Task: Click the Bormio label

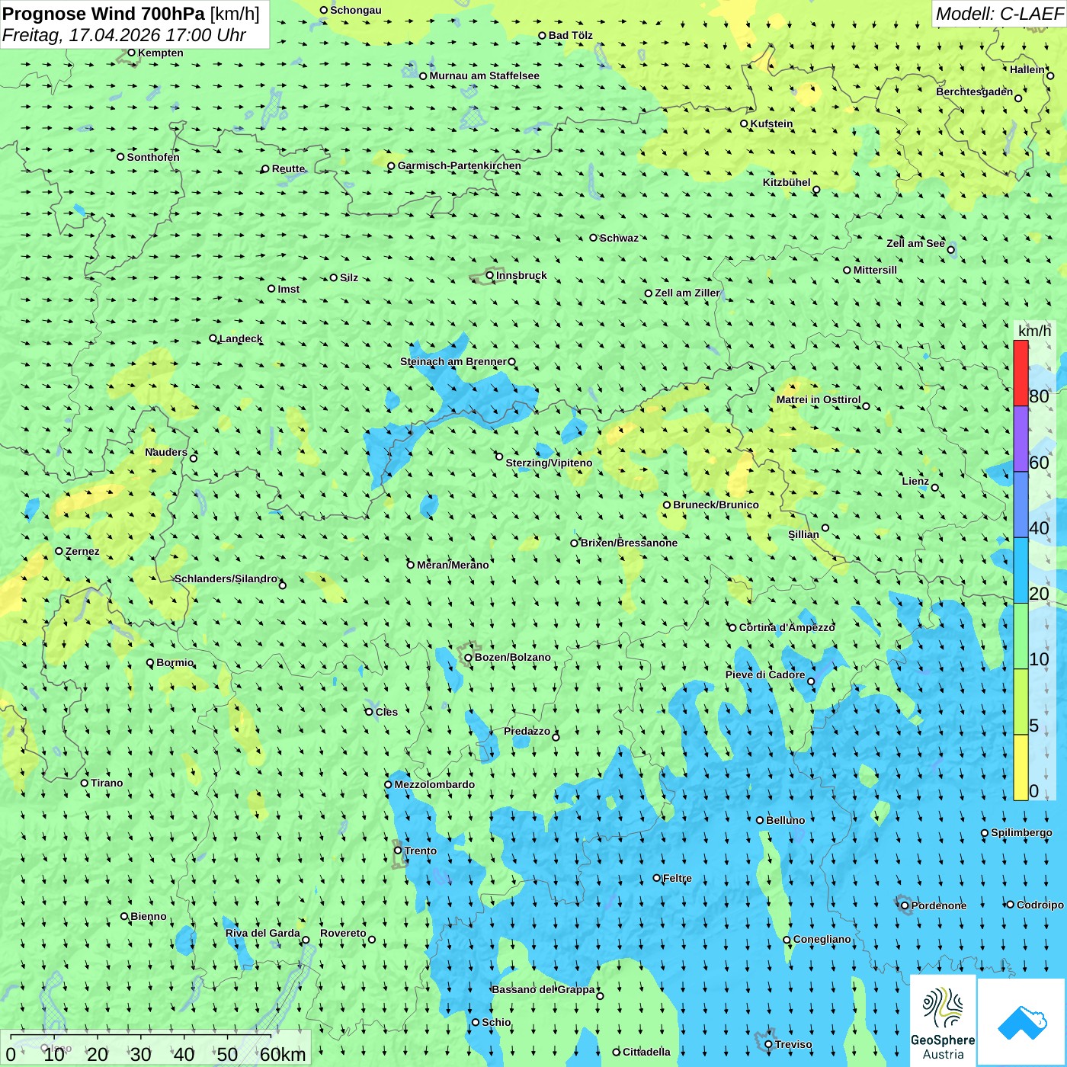Action: coord(175,662)
